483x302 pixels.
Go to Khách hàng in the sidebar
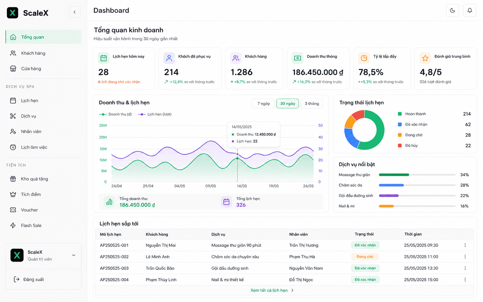pos(44,53)
